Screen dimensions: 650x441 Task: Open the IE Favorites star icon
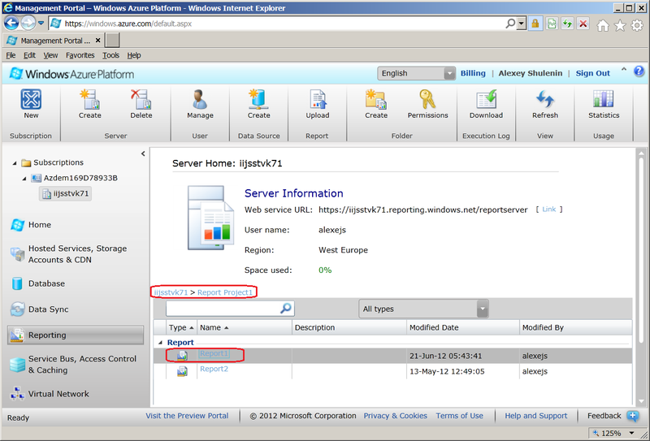click(620, 26)
